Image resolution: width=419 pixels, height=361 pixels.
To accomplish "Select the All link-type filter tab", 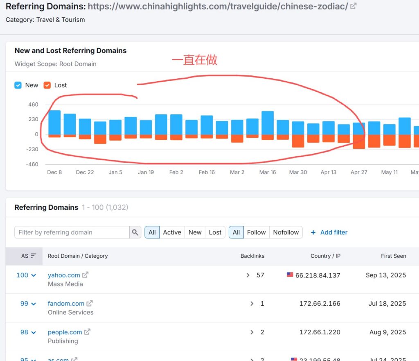I will point(236,232).
